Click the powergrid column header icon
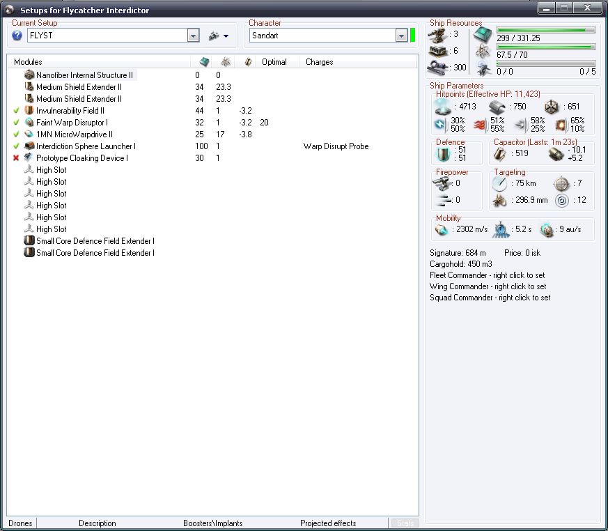This screenshot has height=531, width=608. tap(226, 62)
